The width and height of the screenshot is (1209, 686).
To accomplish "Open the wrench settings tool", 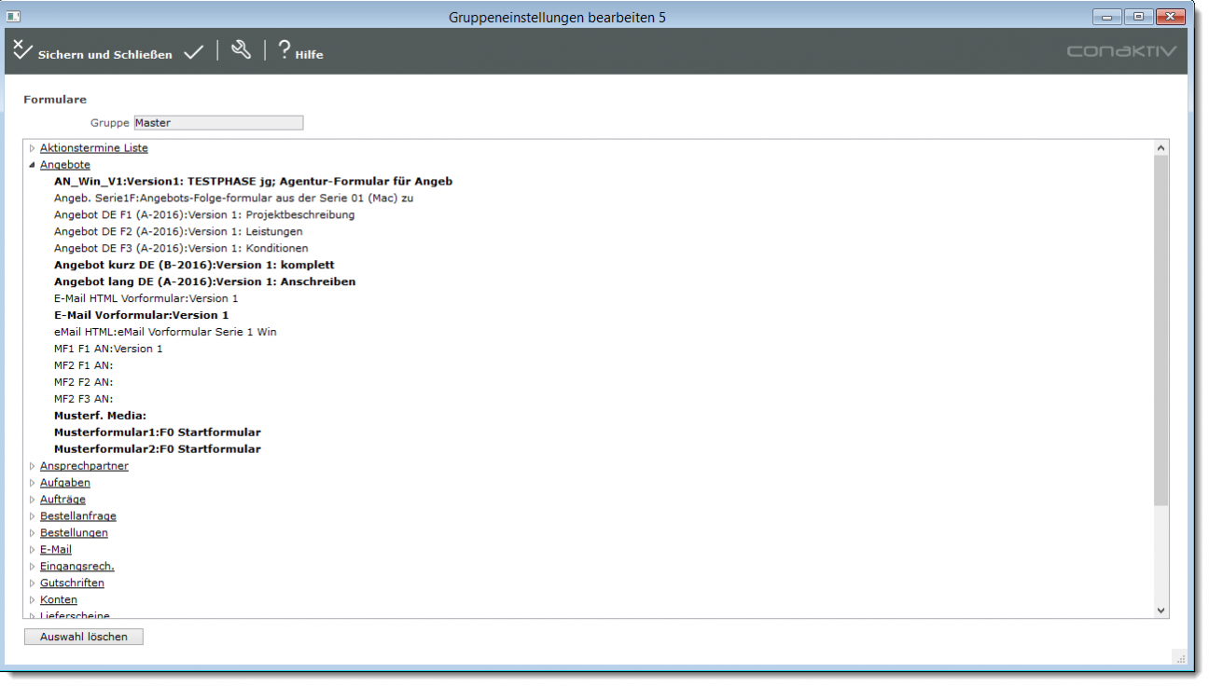I will click(241, 50).
